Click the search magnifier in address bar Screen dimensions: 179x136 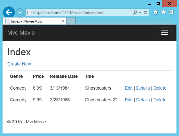pos(135,12)
